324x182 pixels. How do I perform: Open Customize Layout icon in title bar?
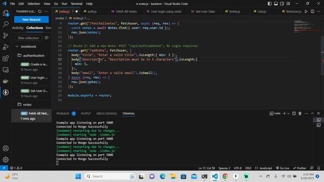point(288,4)
